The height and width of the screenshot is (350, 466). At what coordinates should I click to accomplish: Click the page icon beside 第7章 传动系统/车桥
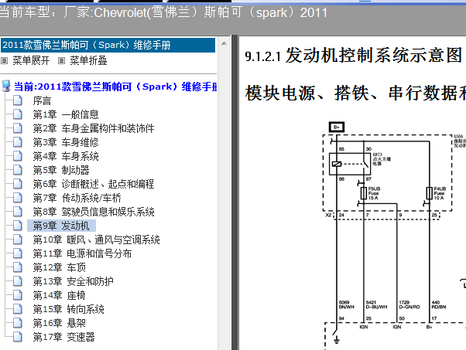18,198
